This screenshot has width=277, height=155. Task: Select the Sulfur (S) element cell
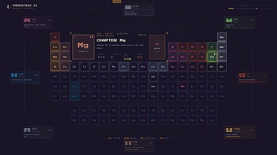pos(202,57)
